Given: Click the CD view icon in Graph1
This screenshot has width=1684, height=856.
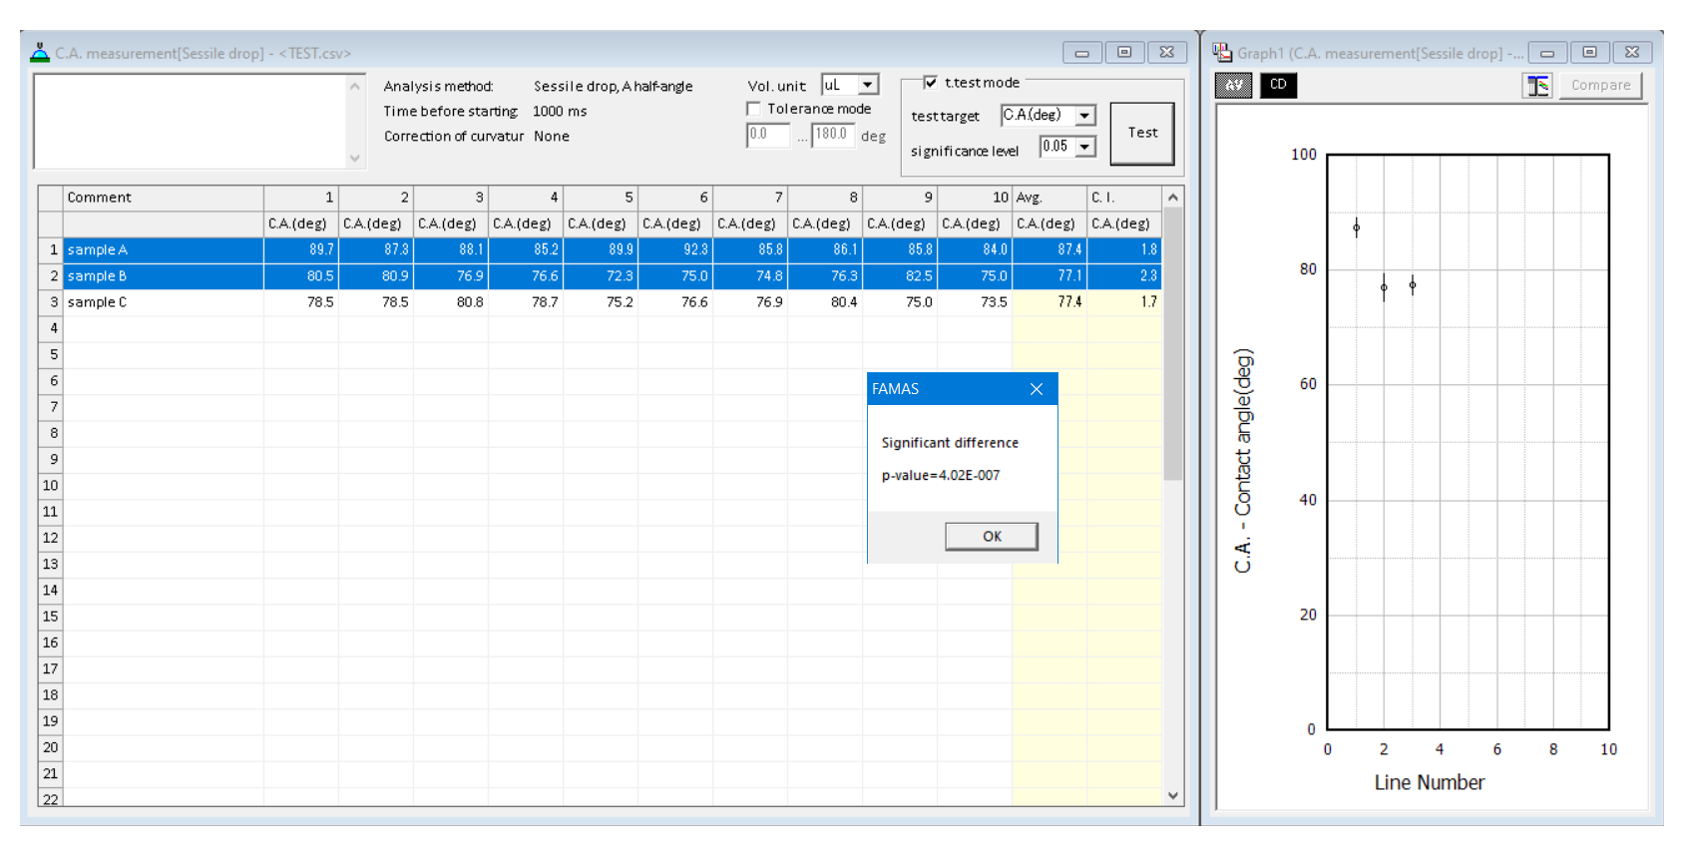Looking at the screenshot, I should coord(1278,85).
